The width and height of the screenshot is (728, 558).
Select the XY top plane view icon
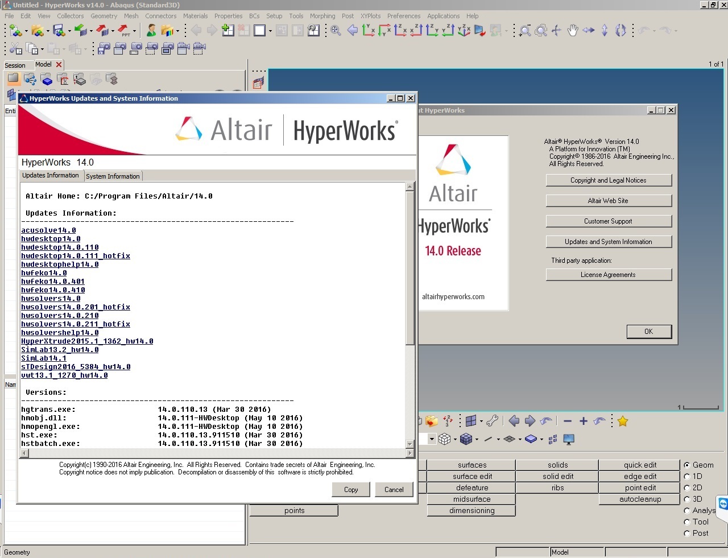(x=368, y=30)
